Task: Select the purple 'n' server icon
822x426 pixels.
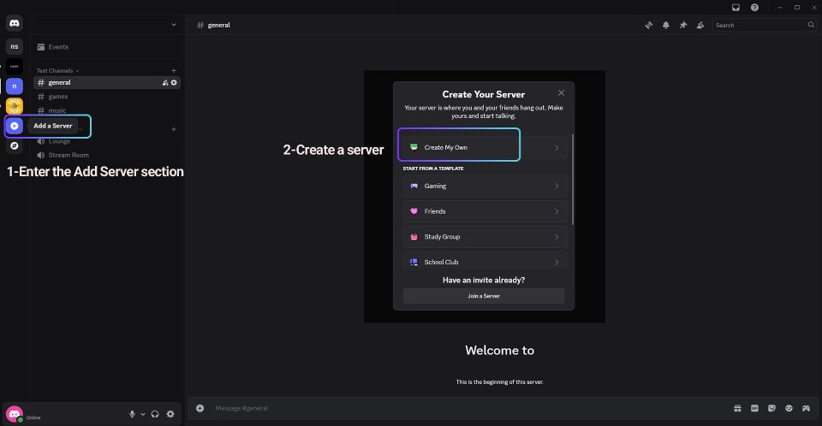Action: coord(15,86)
